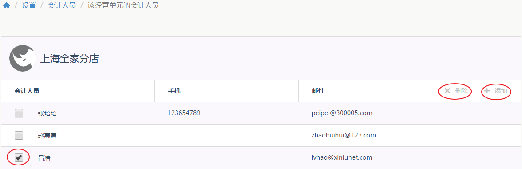Go to the home page icon
The height and width of the screenshot is (169, 522).
click(6, 6)
